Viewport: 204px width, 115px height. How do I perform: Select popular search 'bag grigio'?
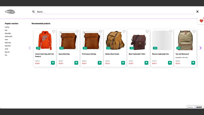[8, 33]
